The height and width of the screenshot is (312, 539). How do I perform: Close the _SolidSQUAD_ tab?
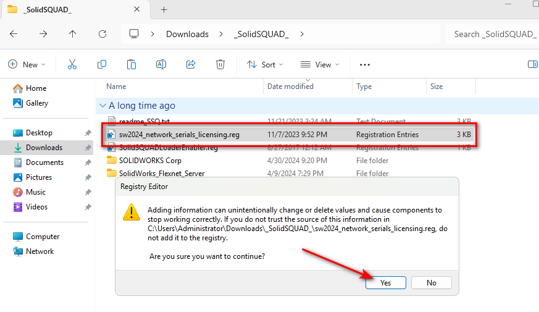137,9
